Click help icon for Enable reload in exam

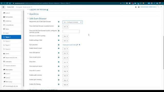tap(59, 48)
